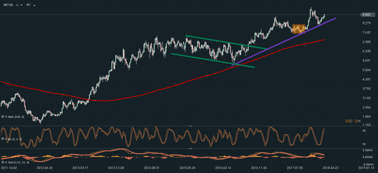Open the BKT.ES symbol dropdown arrow

click(x=22, y=6)
